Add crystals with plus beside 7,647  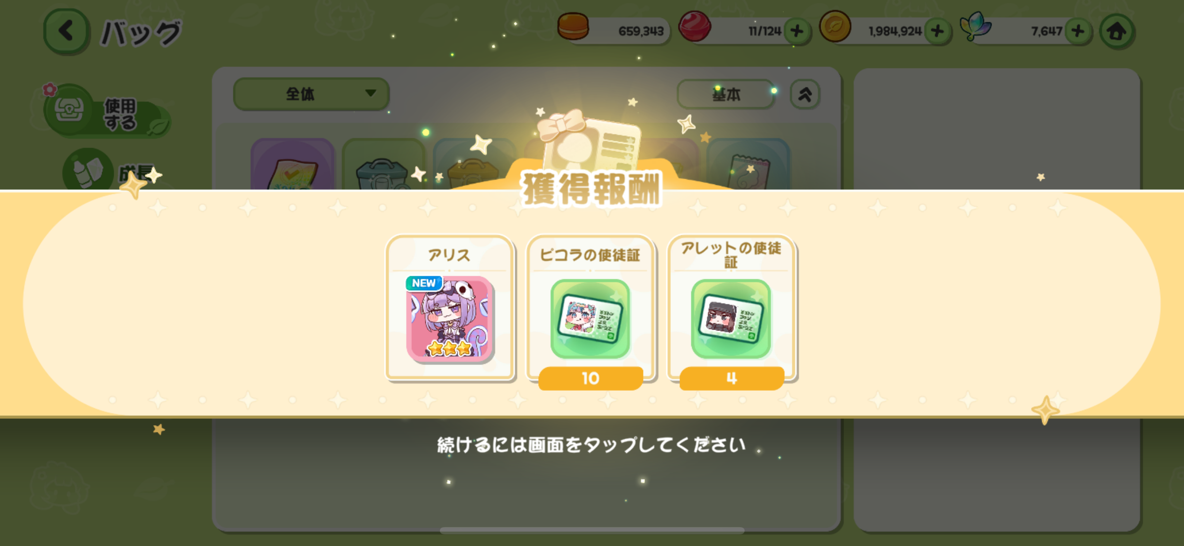(x=1078, y=32)
